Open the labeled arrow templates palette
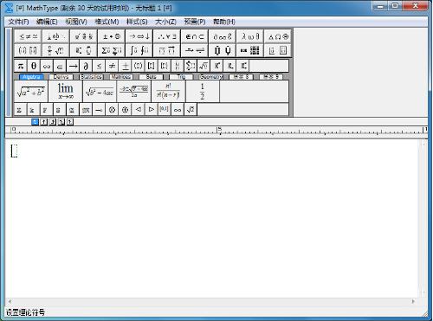The image size is (433, 321). [195, 51]
